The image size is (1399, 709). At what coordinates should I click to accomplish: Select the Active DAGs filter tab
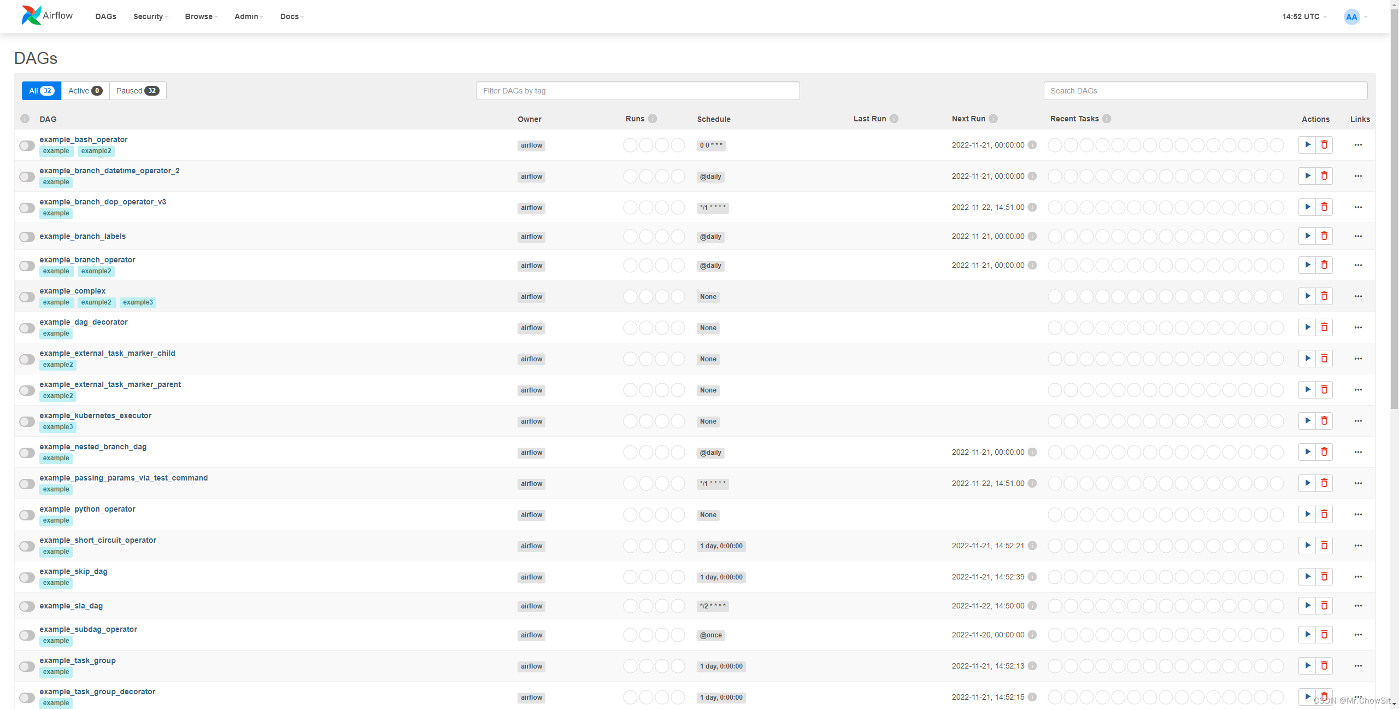[x=85, y=91]
